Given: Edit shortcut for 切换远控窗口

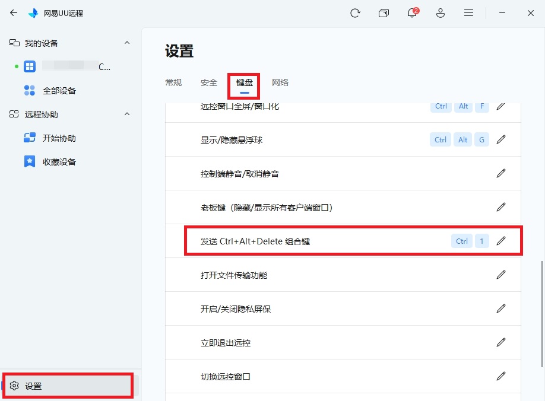Looking at the screenshot, I should tap(501, 376).
